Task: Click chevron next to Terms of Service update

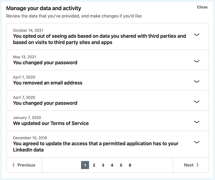Action: [x=197, y=122]
